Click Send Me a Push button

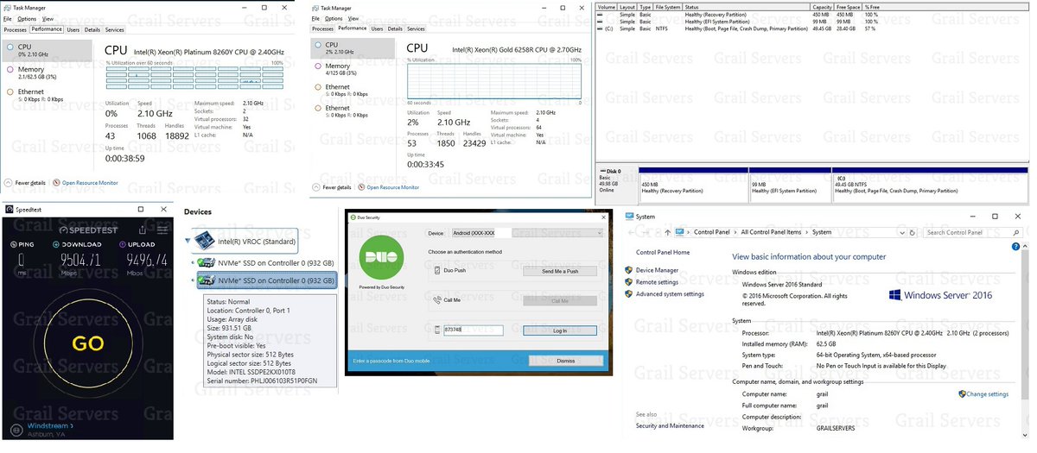[x=559, y=270]
